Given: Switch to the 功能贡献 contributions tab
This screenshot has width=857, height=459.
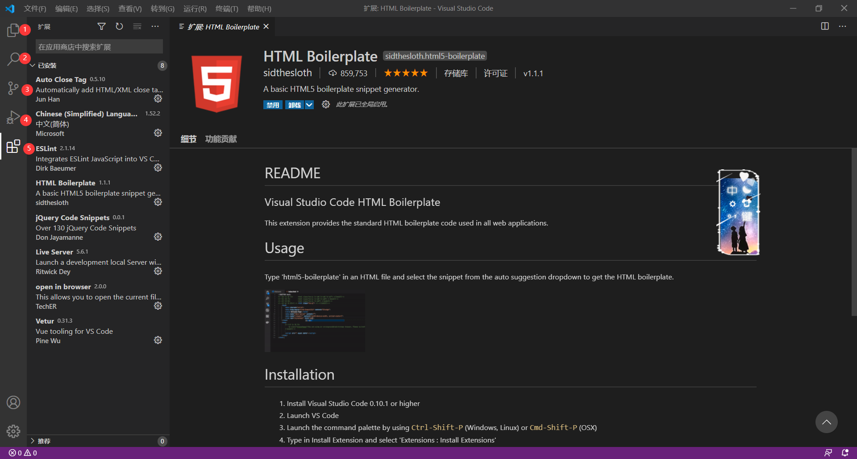Looking at the screenshot, I should click(221, 139).
